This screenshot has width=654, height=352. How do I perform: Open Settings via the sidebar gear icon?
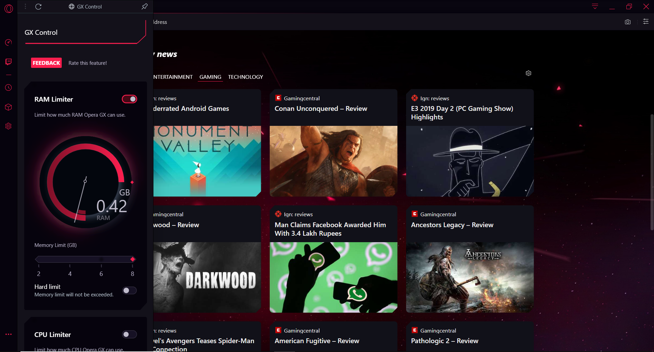(x=9, y=126)
